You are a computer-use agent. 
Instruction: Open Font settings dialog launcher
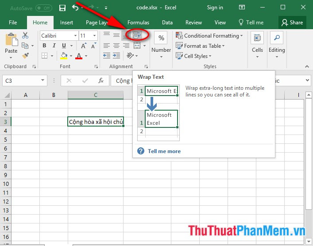pyautogui.click(x=96, y=67)
